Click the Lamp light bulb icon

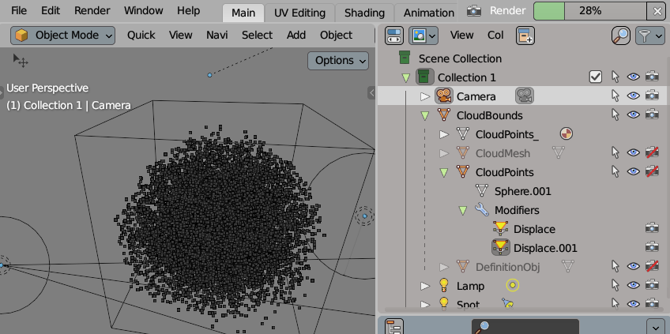443,286
